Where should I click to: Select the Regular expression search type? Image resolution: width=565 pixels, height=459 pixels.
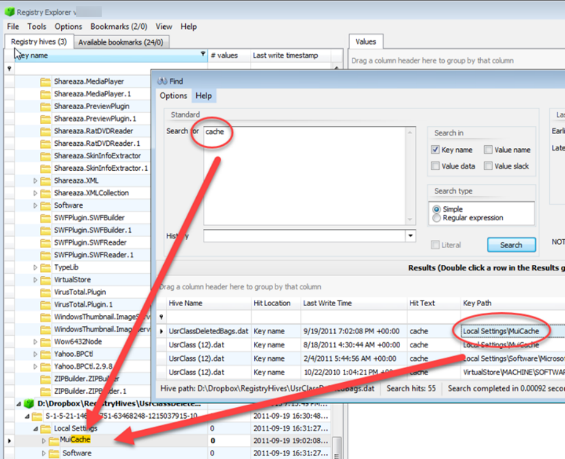click(436, 218)
